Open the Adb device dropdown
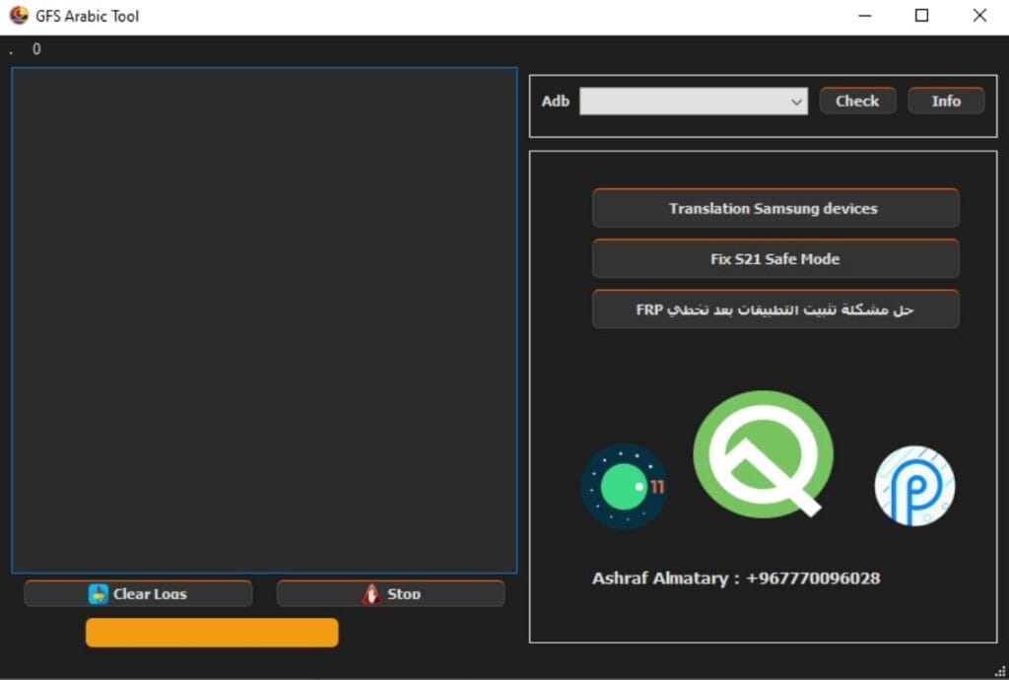This screenshot has height=680, width=1009. coord(694,101)
